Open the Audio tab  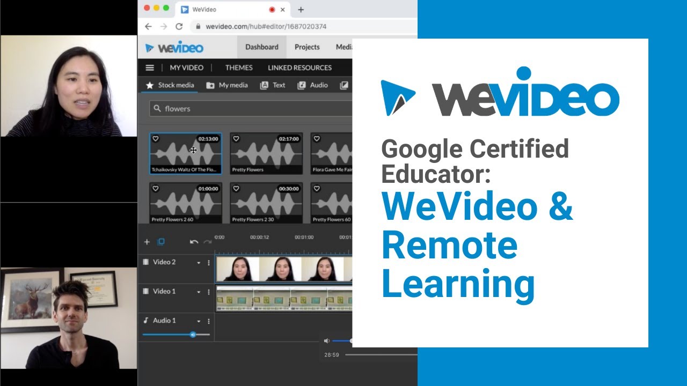click(x=313, y=85)
